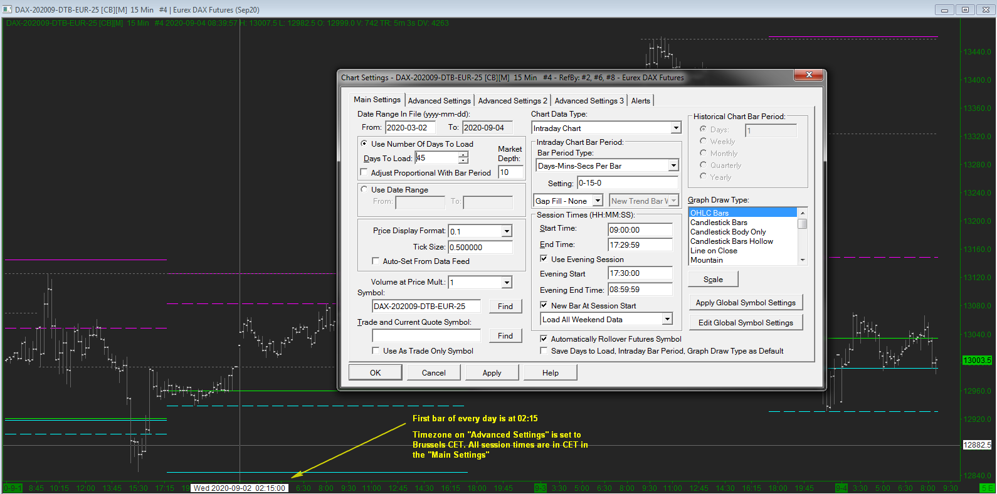Screen dimensions: 997x494
Task: Click the Apply button
Action: (492, 373)
